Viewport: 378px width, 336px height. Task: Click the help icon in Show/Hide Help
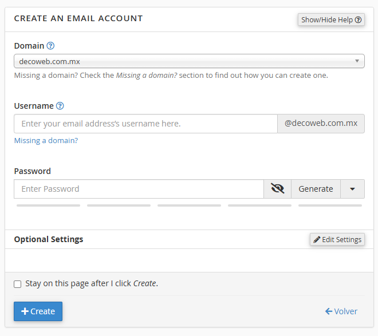pyautogui.click(x=359, y=19)
